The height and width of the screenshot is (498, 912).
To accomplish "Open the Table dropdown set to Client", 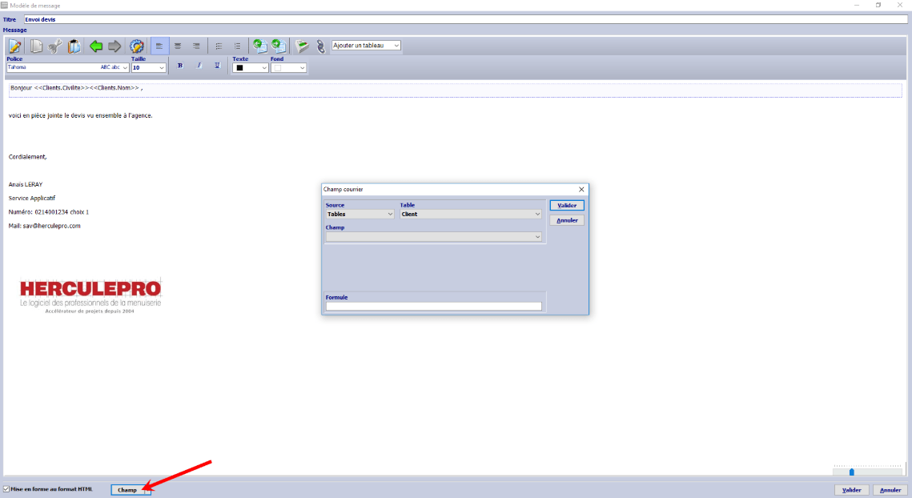I will (471, 214).
